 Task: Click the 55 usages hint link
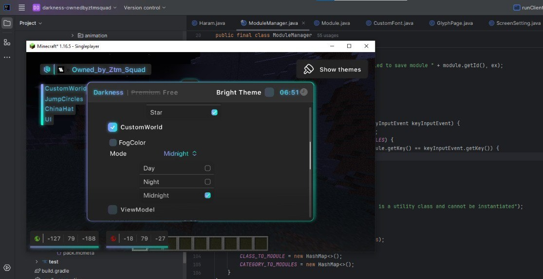point(328,36)
